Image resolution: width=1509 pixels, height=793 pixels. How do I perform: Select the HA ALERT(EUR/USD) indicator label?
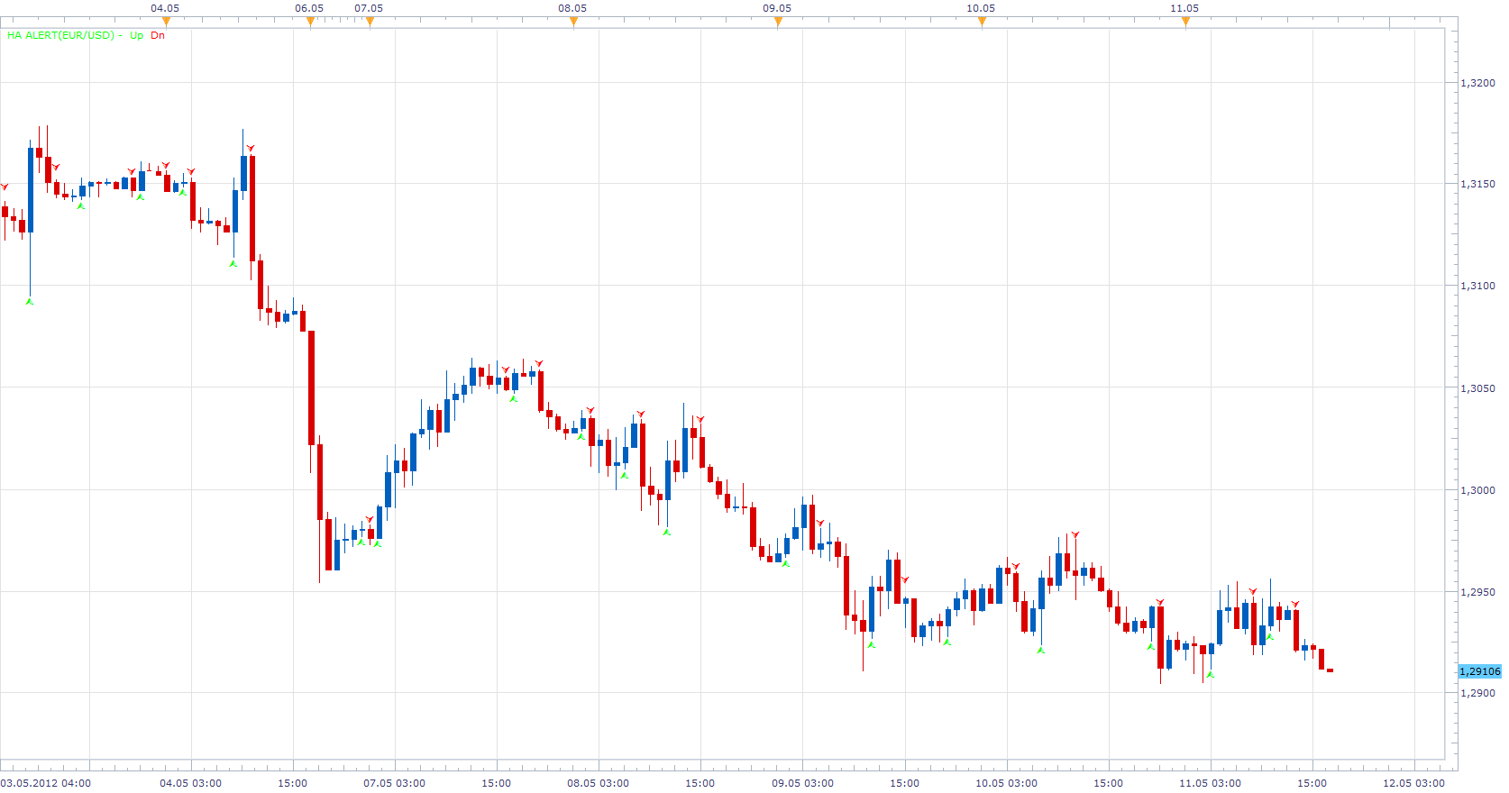61,35
